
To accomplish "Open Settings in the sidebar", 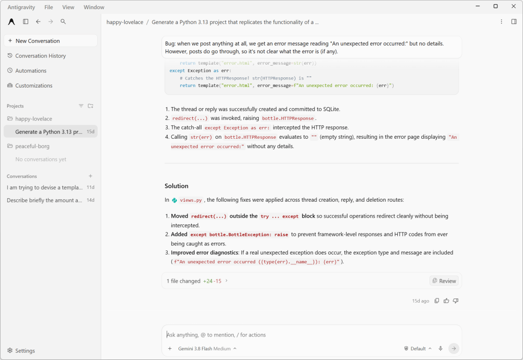I will 21,351.
